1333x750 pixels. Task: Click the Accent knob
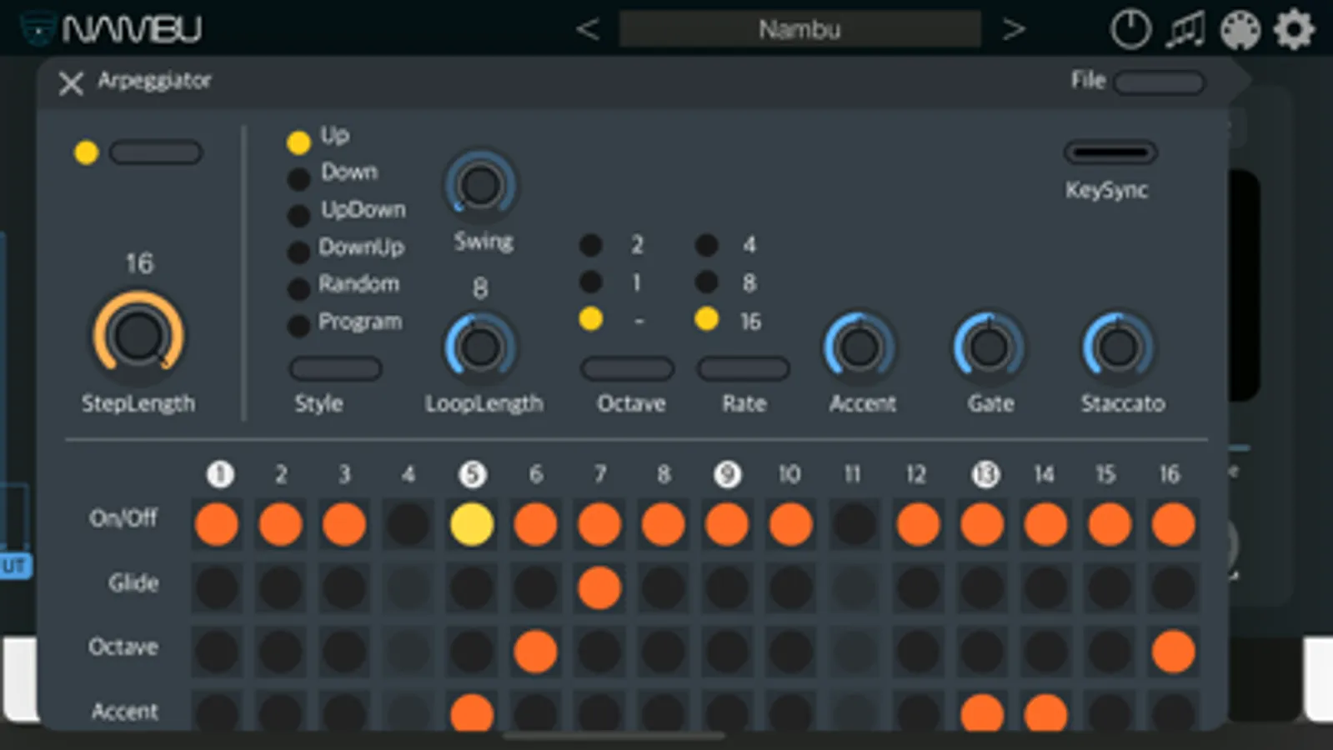click(859, 347)
